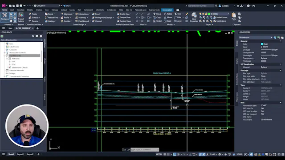Click the Array tool

click(x=178, y=21)
